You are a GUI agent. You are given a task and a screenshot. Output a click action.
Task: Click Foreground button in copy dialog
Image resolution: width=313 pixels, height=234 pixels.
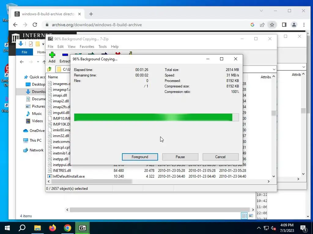(140, 157)
